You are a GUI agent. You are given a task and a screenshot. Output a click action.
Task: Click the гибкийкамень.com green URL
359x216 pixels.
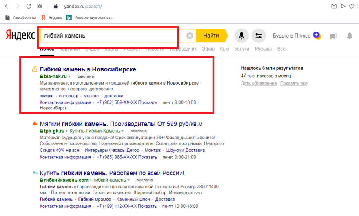pyautogui.click(x=66, y=180)
